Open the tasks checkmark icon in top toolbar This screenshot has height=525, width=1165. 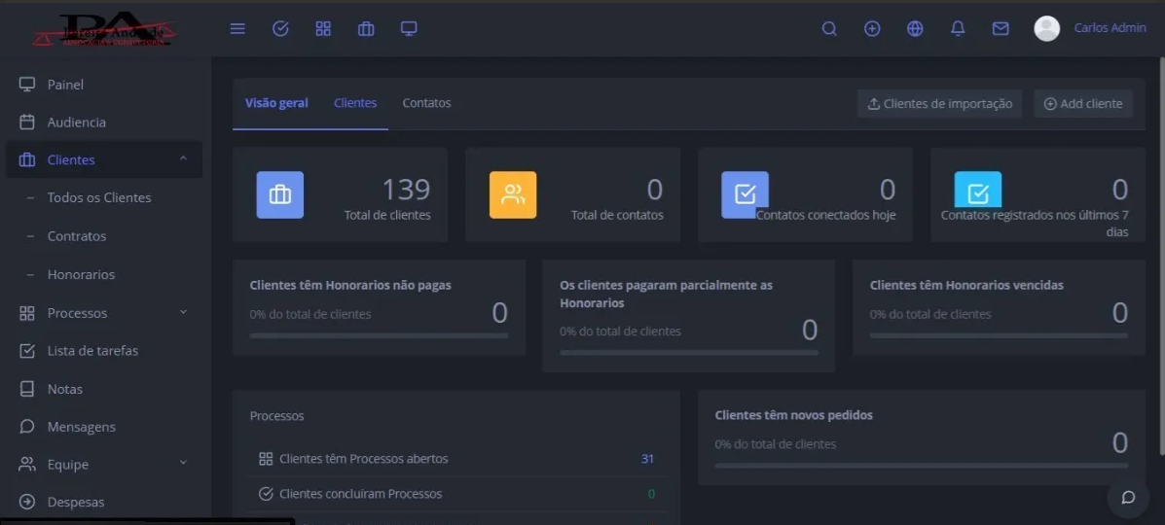tap(280, 28)
